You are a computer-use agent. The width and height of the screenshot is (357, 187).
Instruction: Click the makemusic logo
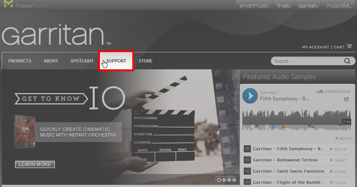(x=26, y=5)
